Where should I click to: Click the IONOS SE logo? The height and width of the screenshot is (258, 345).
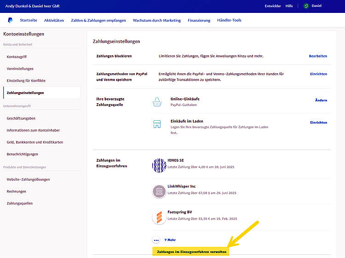(159, 165)
